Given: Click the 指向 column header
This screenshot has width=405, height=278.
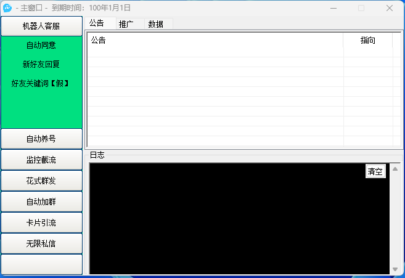Looking at the screenshot, I should pos(368,41).
